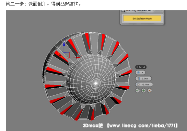187x131 pixels.
Task: Click the height spinner icon beside 2.0mm
Action: pos(138,79)
